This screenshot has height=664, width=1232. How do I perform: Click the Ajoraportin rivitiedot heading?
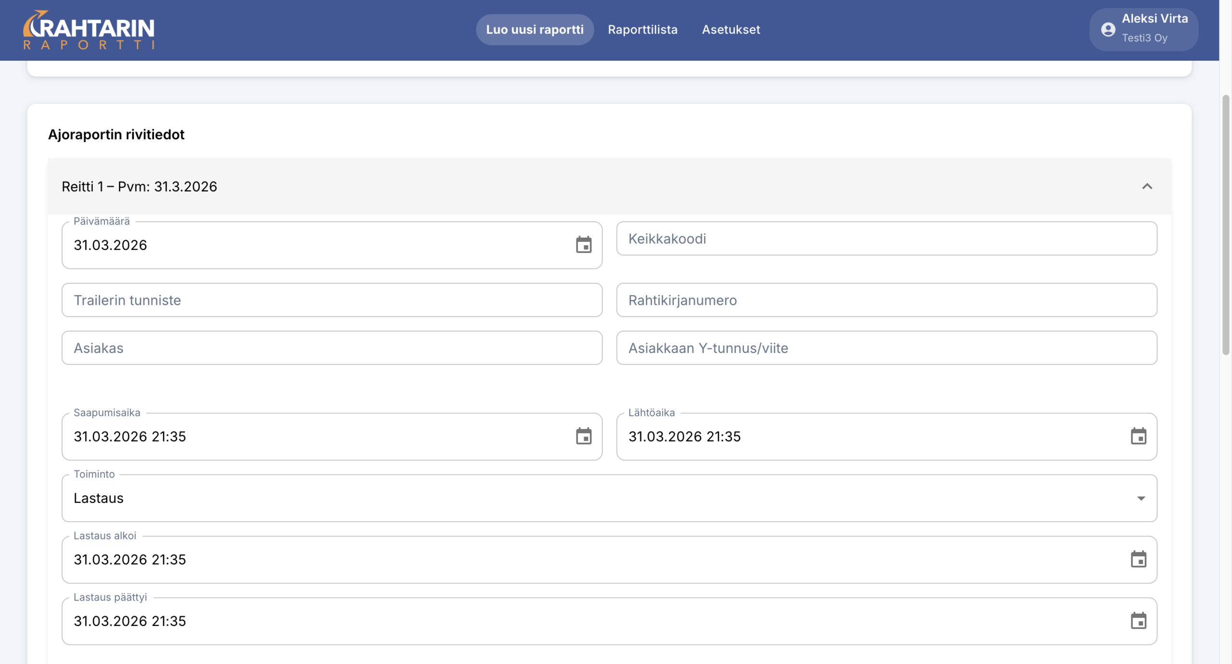click(116, 135)
